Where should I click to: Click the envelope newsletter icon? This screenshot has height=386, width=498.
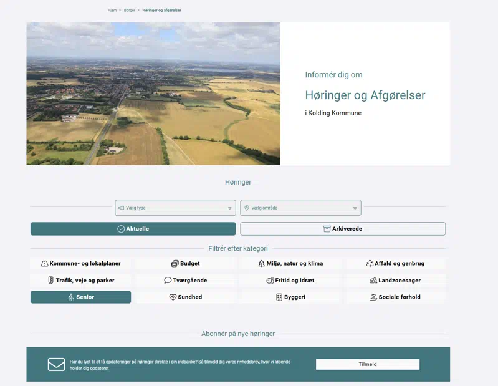[x=57, y=364]
